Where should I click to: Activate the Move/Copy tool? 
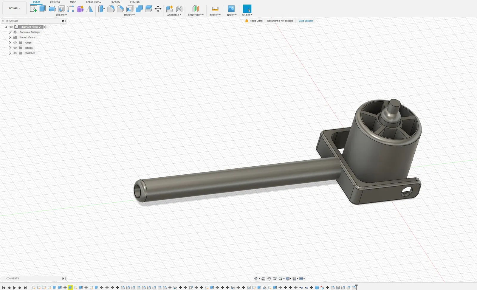(158, 9)
